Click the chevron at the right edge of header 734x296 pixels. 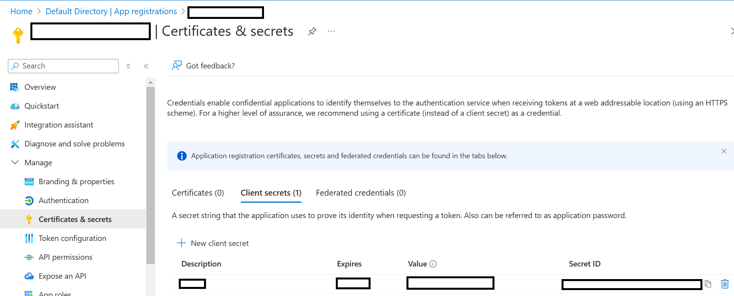732,31
